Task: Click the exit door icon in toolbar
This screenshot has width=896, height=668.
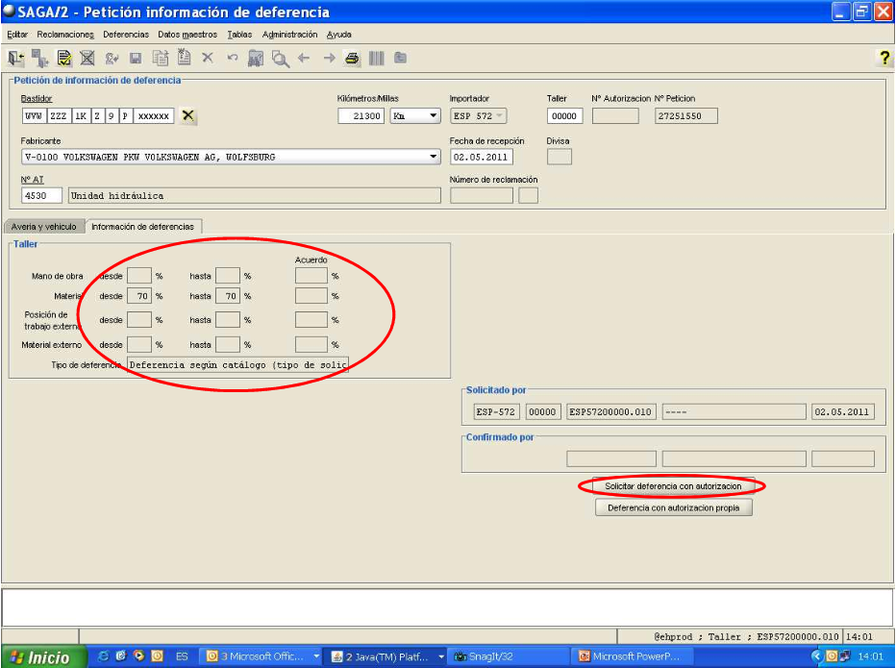Action: [x=16, y=58]
